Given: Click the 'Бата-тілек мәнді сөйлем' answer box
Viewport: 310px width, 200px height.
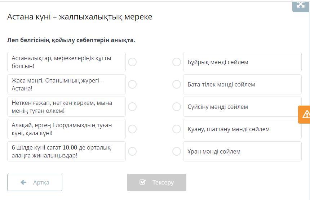Looking at the screenshot, I should [242, 84].
